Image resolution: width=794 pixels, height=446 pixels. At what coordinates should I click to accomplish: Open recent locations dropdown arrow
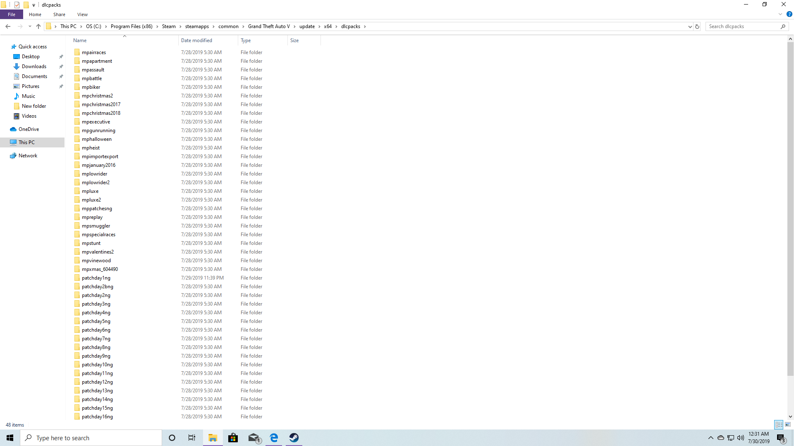coord(30,26)
